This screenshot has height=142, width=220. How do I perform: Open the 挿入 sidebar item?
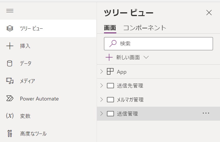click(48, 46)
